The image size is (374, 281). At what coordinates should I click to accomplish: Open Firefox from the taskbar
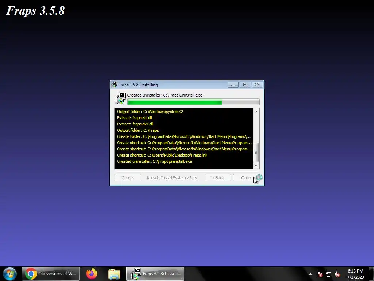[x=92, y=274]
